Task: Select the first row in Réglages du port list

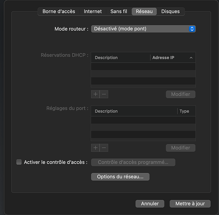Action: tap(143, 120)
